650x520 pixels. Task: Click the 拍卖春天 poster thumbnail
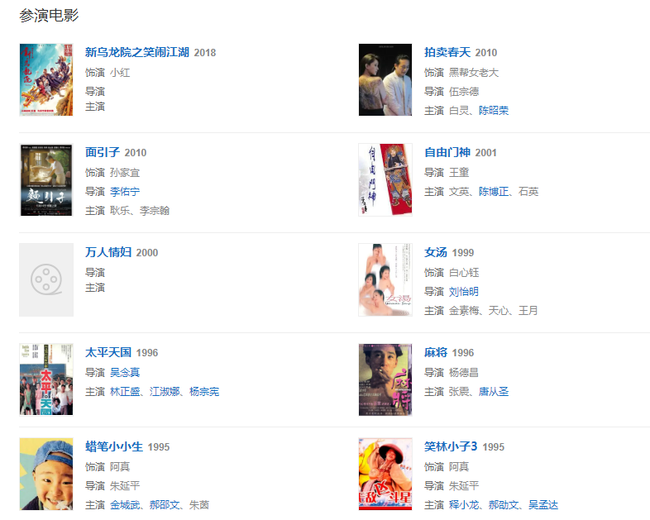[385, 79]
